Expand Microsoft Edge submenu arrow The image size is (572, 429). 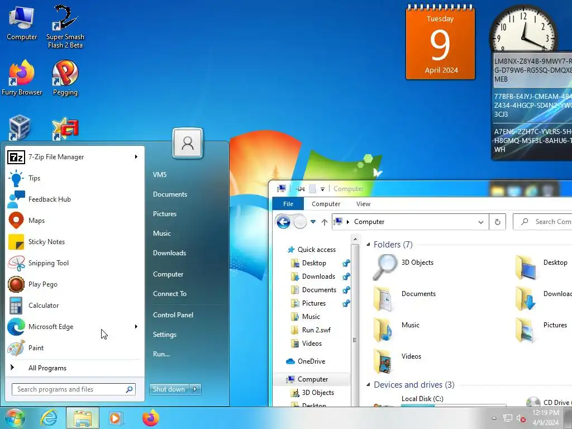(x=136, y=326)
